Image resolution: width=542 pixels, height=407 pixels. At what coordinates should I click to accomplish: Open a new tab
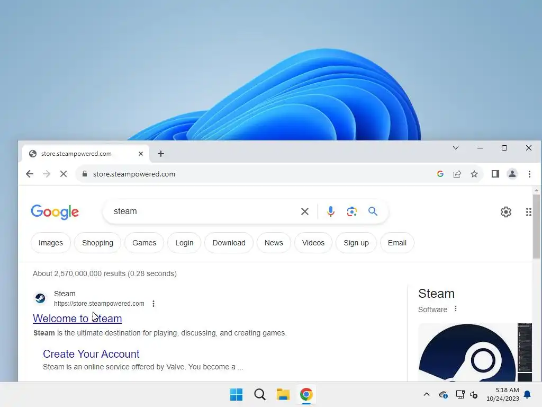(x=161, y=154)
